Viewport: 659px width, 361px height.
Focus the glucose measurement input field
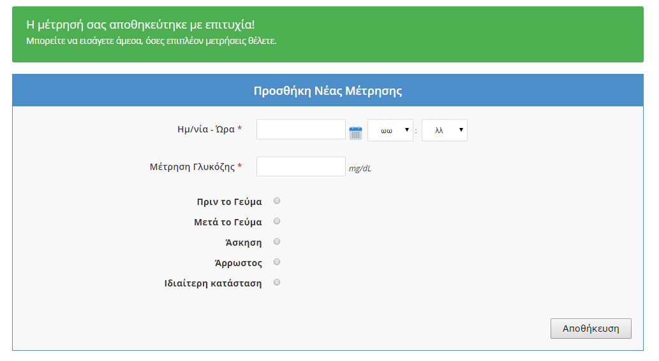(x=300, y=167)
